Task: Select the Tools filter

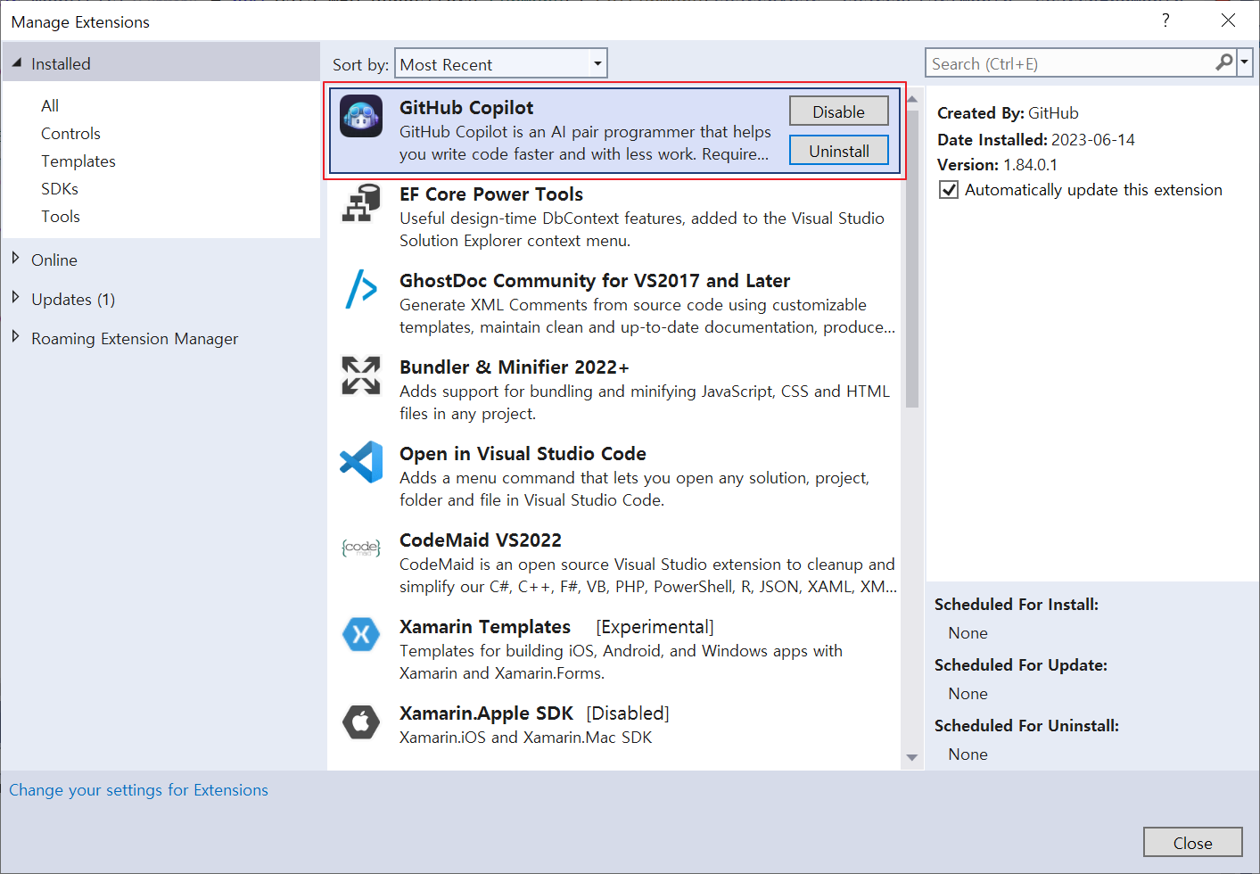Action: [x=61, y=216]
